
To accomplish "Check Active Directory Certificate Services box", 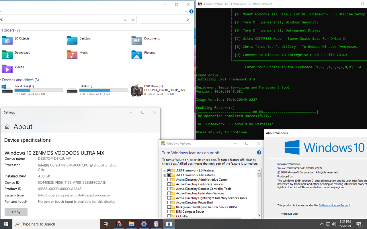I will [x=169, y=184].
